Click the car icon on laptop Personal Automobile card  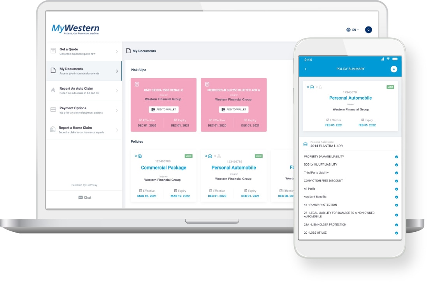[210, 156]
